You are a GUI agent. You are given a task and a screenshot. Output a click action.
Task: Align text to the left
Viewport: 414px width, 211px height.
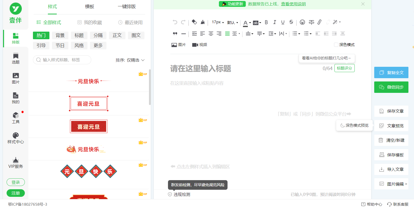[202, 34]
